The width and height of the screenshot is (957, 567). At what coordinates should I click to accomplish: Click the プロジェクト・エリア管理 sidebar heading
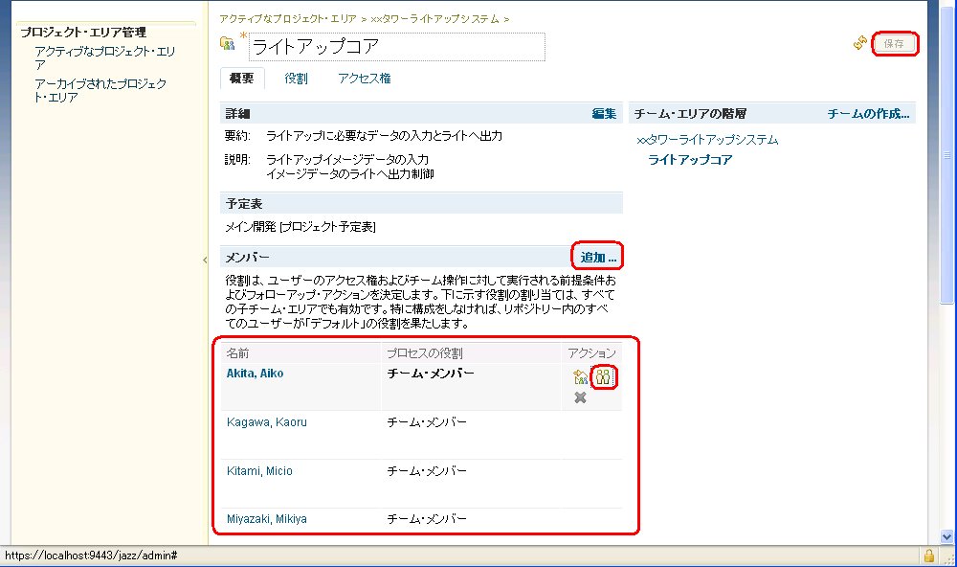click(x=83, y=33)
